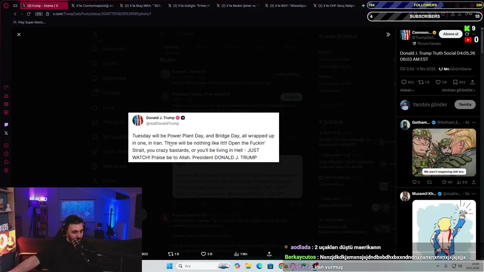Open Twitch in the Opera sidebar
This screenshot has width=484, height=272.
point(6,125)
